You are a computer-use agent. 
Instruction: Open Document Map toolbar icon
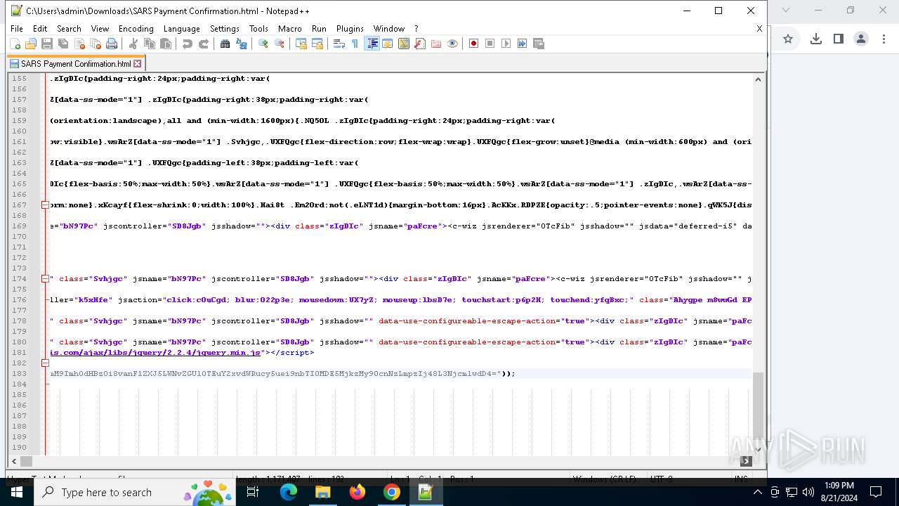404,44
